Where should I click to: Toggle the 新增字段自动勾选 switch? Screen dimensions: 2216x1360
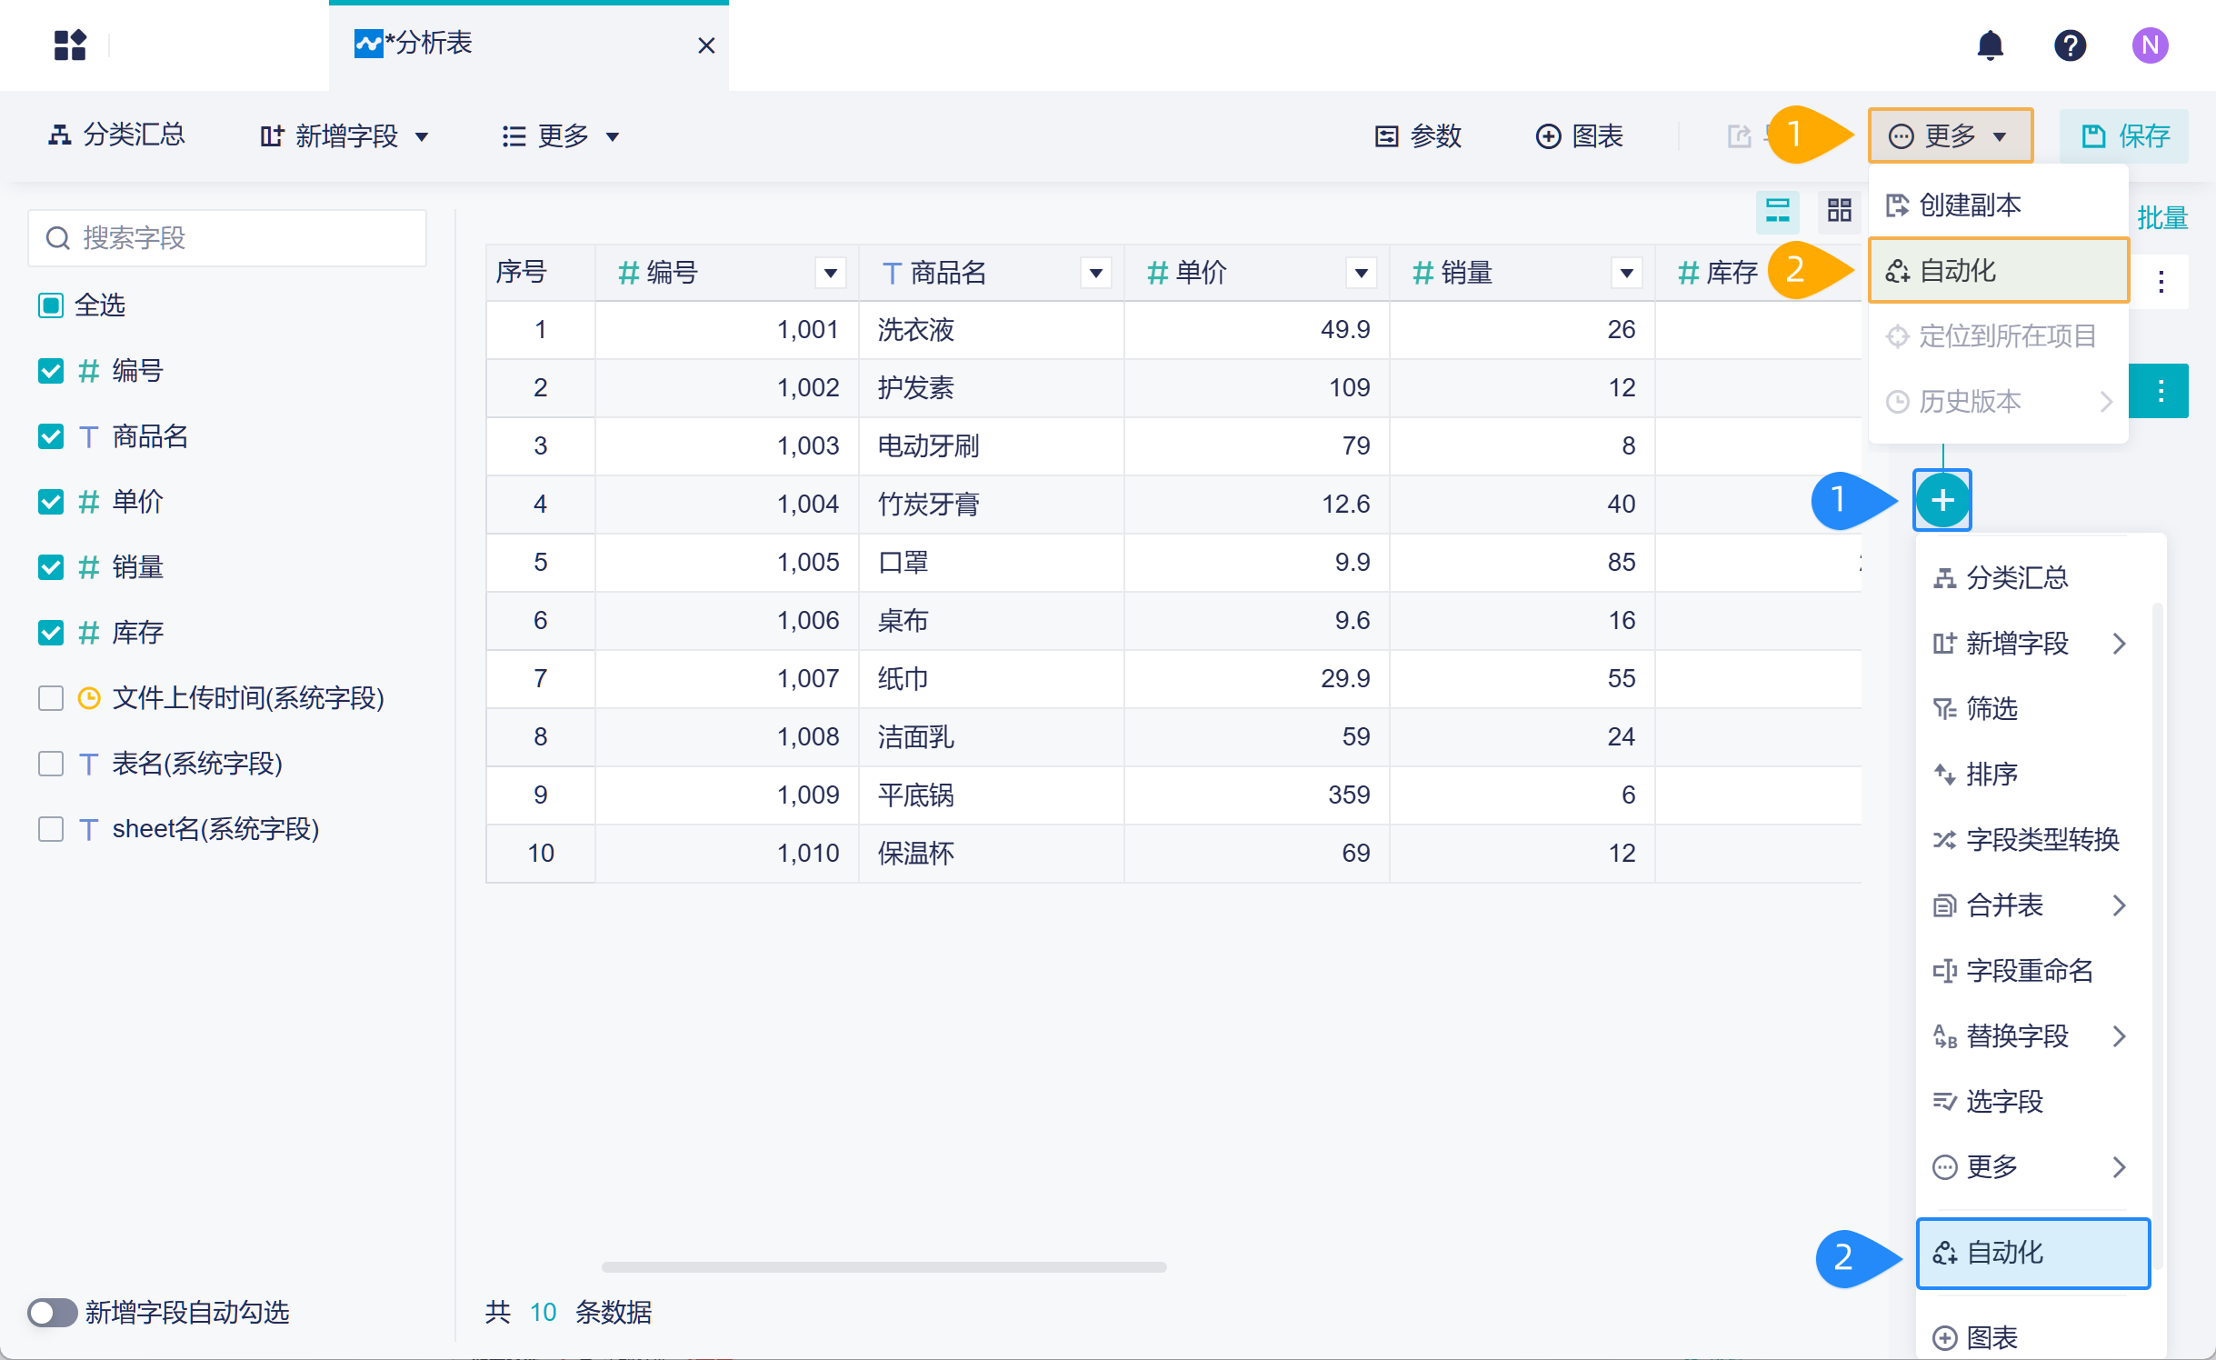pos(52,1312)
